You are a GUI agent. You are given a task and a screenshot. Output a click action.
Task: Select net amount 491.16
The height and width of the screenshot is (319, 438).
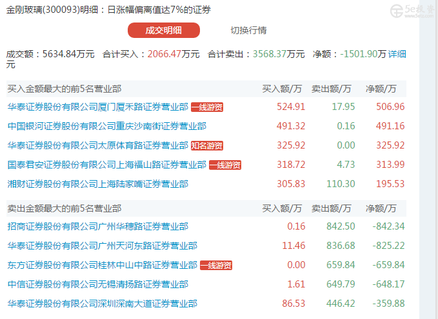point(390,126)
